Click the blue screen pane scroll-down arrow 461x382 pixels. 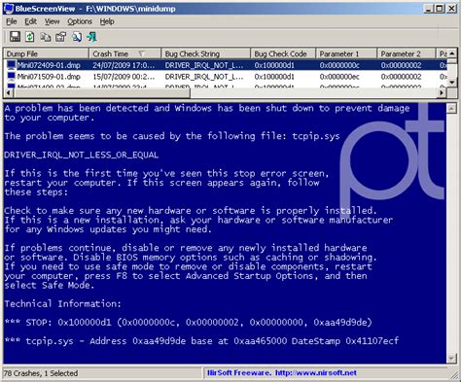point(451,358)
